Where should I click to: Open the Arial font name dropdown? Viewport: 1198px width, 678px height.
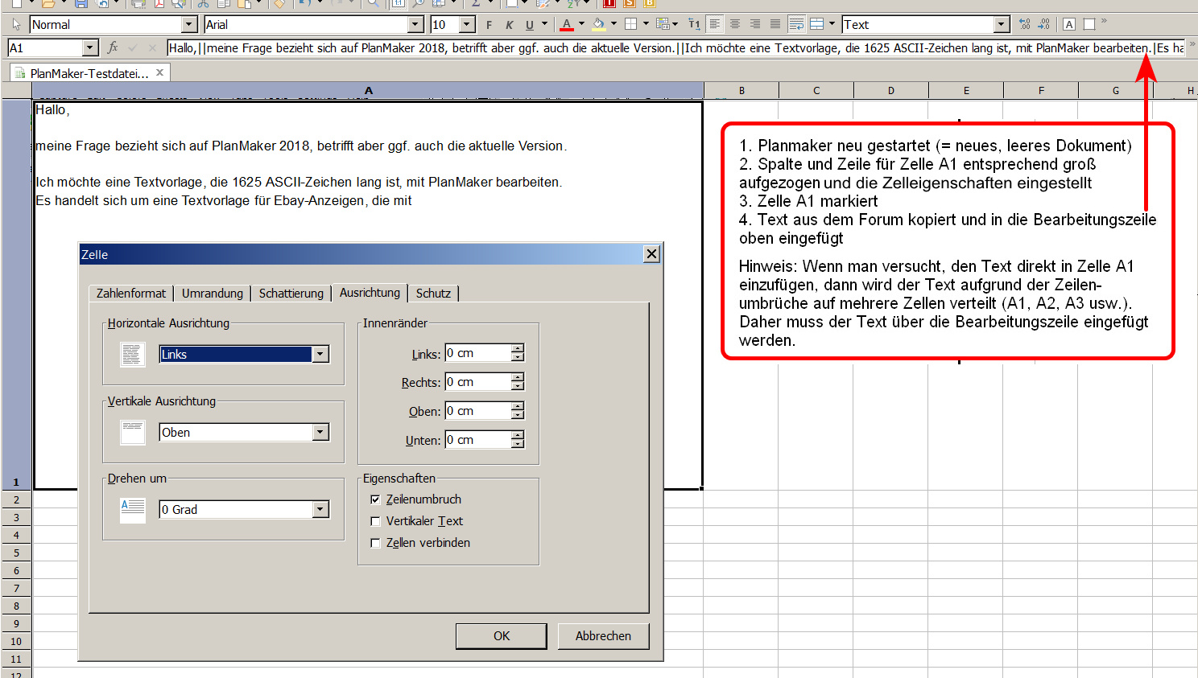tap(415, 25)
